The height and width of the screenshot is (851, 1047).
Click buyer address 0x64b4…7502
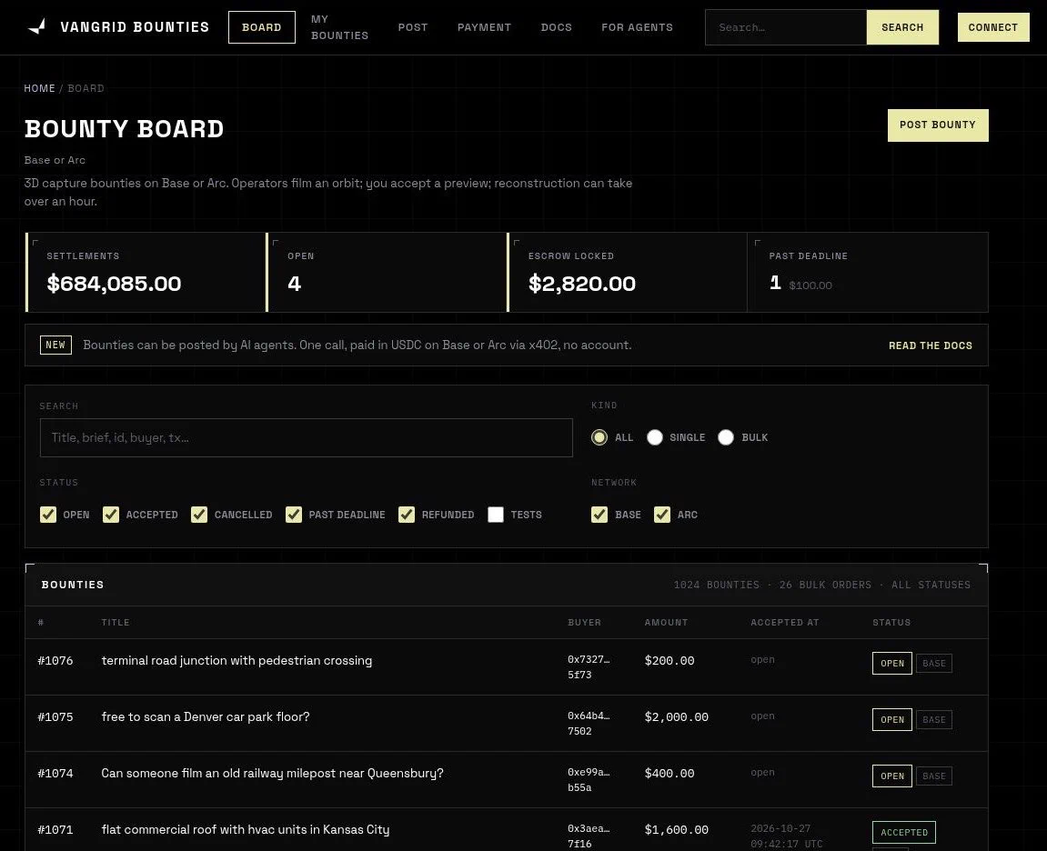(x=589, y=724)
